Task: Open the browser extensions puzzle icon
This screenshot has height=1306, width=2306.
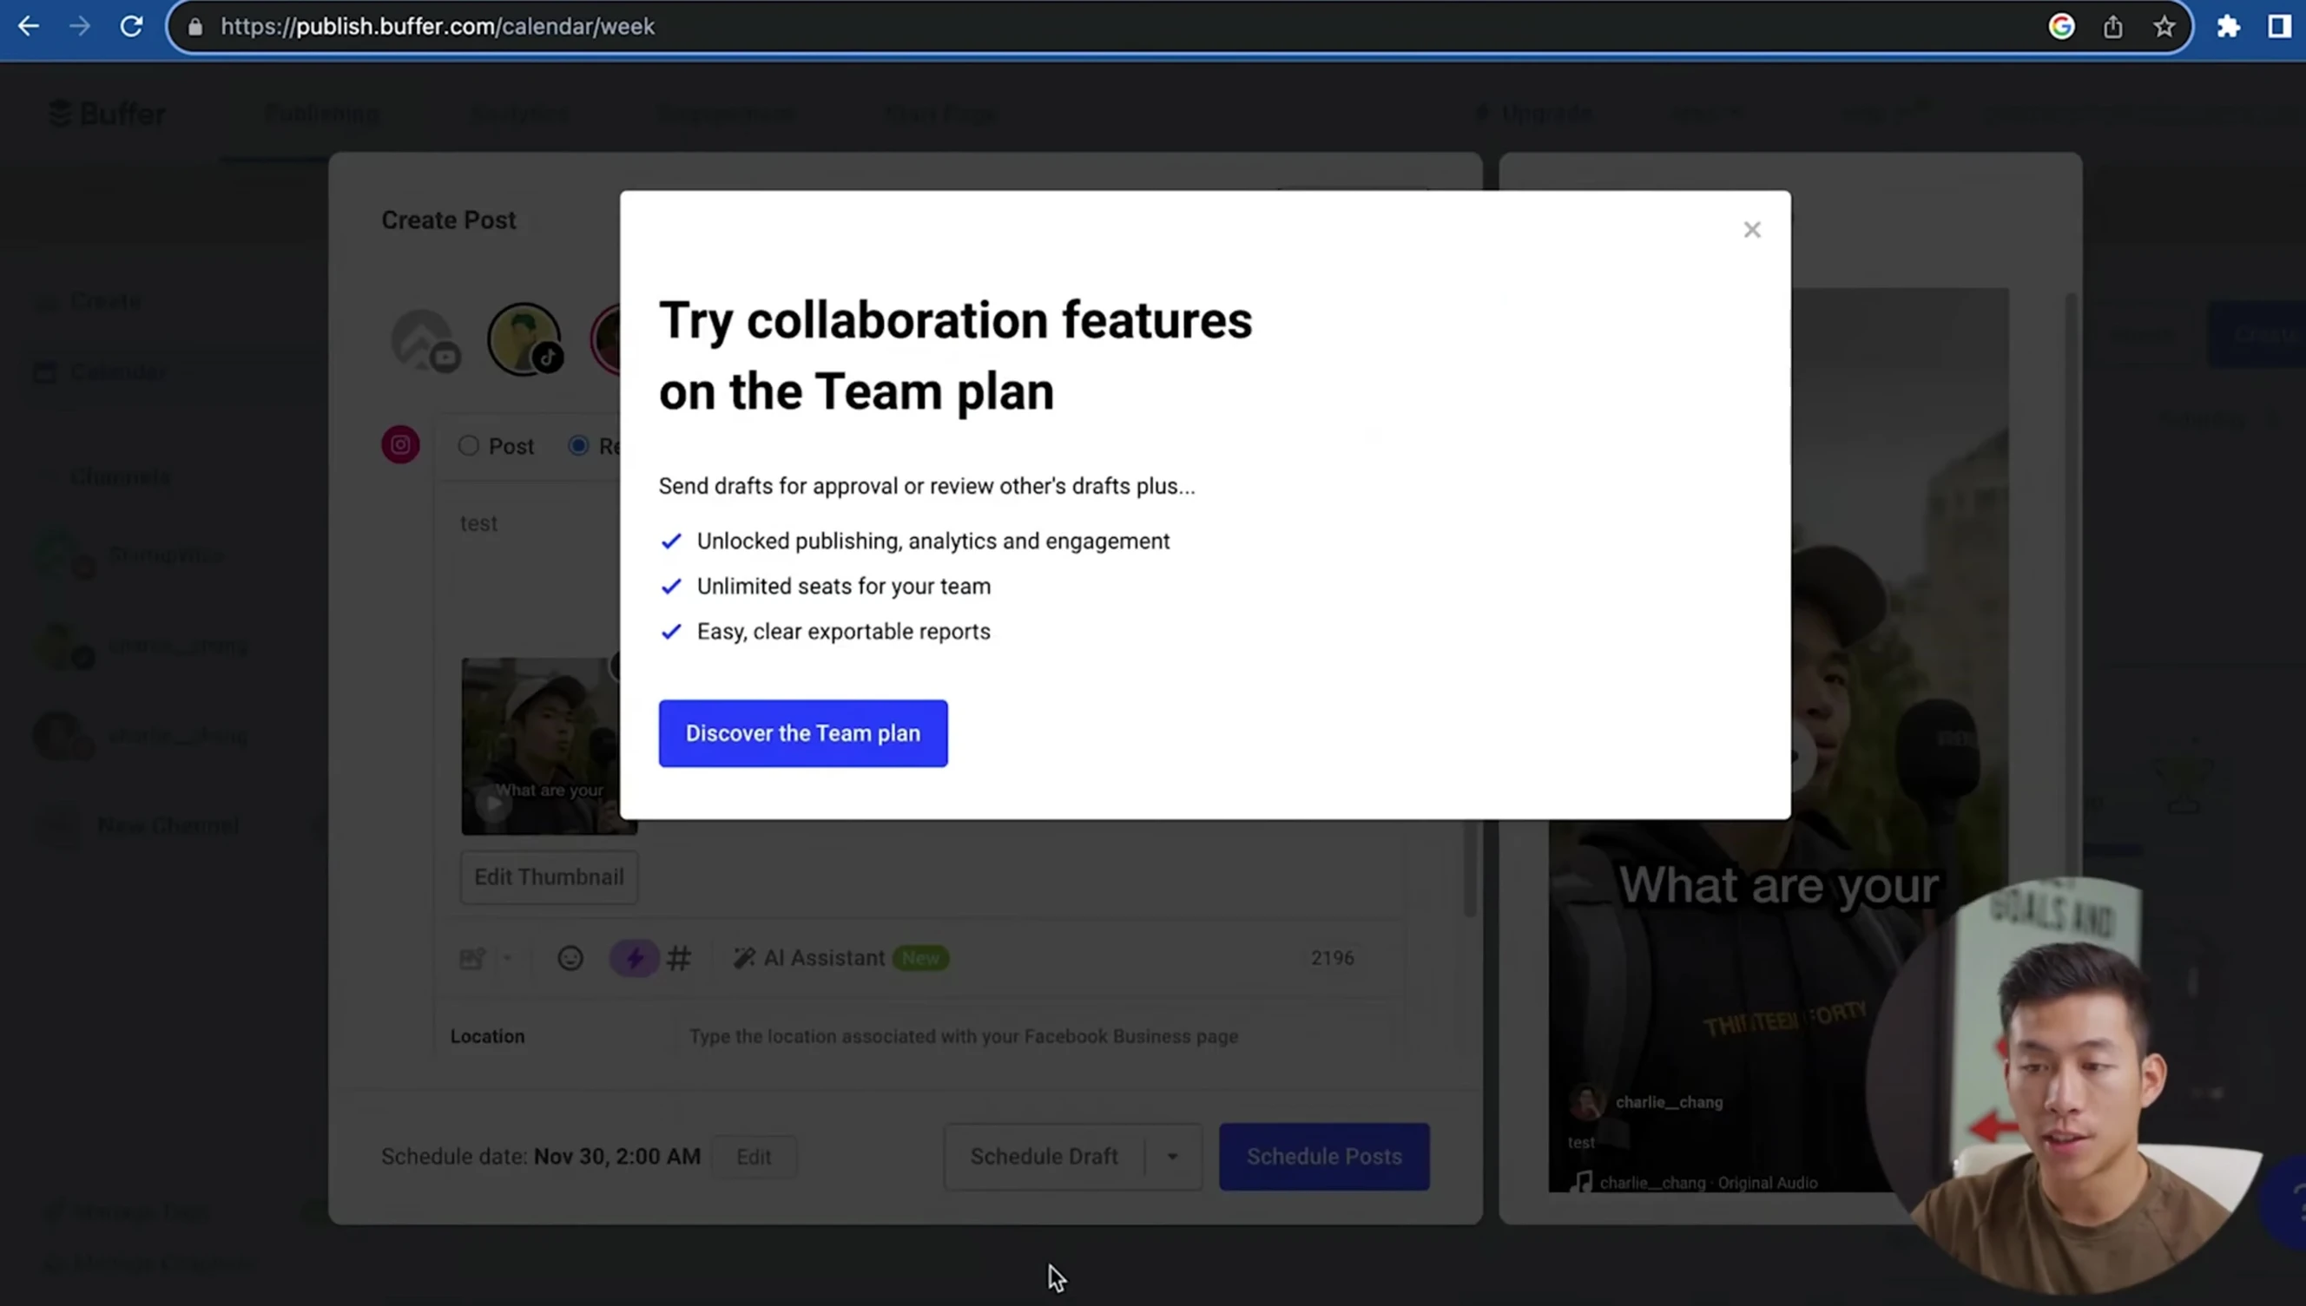Action: pos(2228,27)
